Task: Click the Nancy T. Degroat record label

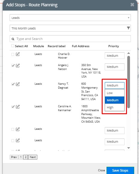Action: 63,86
